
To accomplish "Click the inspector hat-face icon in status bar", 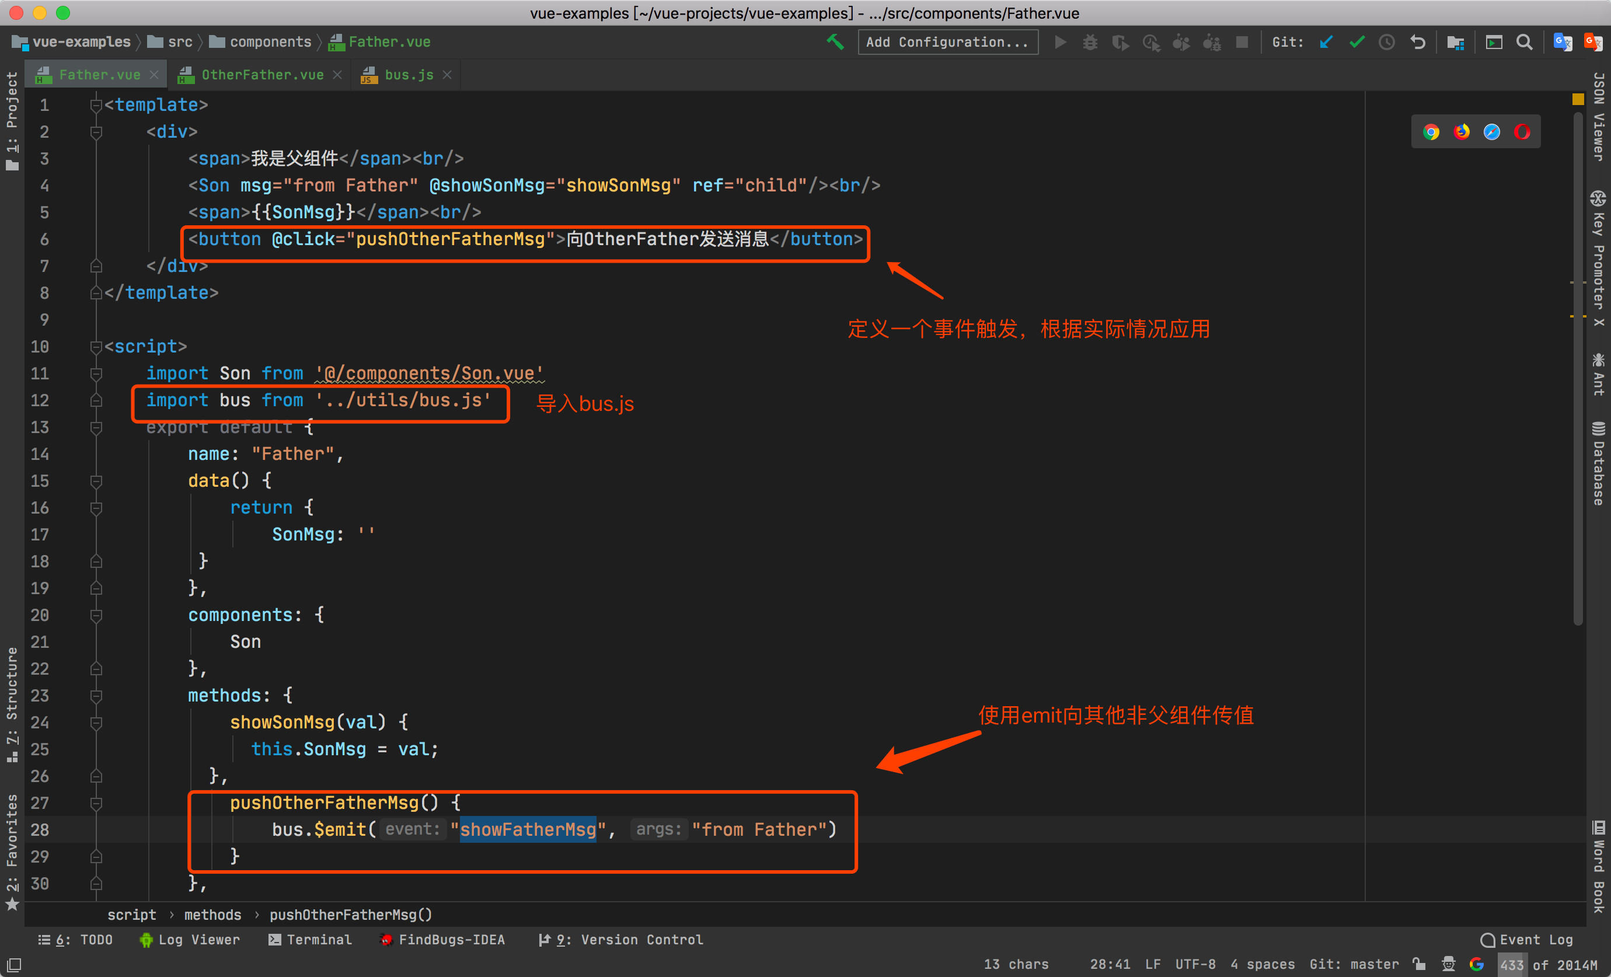I will click(1448, 963).
